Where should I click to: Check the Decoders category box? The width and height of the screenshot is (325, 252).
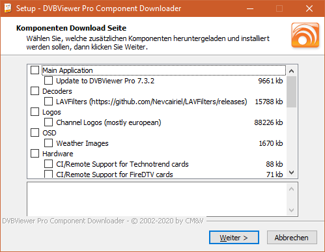pos(35,91)
